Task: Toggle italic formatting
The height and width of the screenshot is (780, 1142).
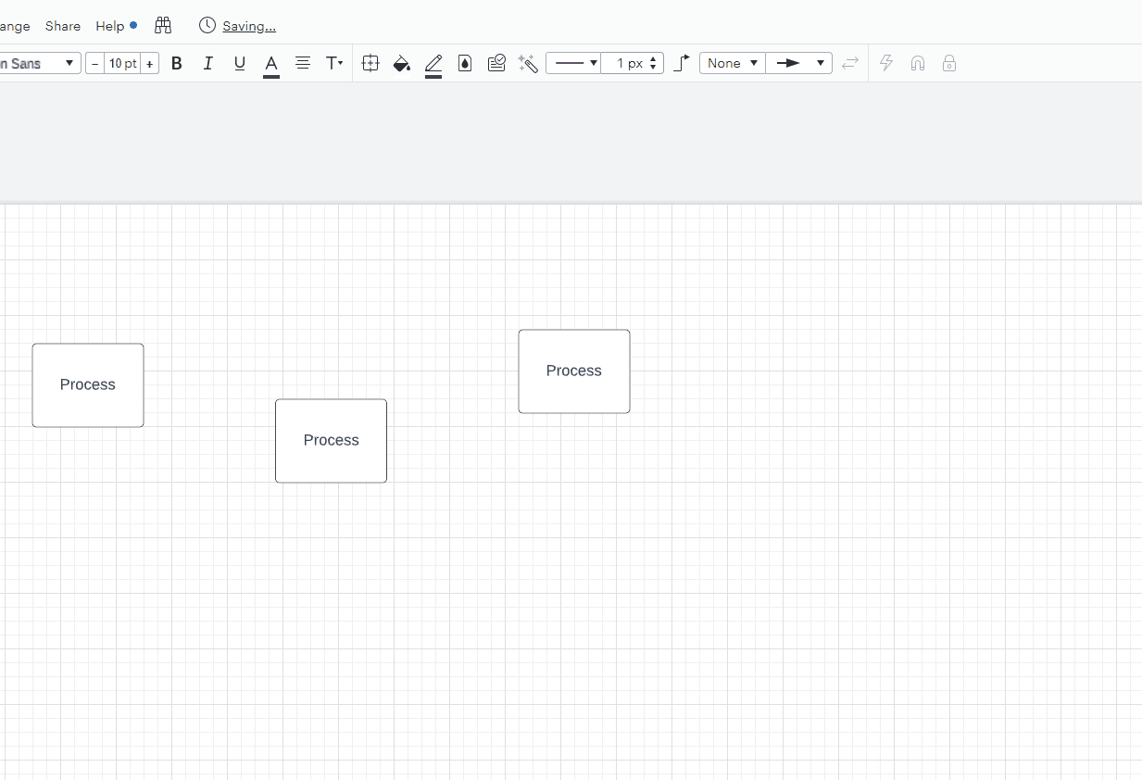Action: [208, 63]
